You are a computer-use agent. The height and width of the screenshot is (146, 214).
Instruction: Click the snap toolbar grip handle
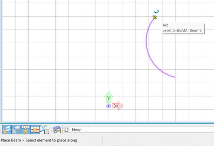(1, 130)
